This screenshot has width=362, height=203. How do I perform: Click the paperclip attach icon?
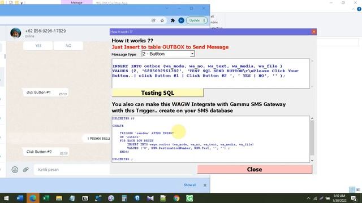click(x=25, y=170)
